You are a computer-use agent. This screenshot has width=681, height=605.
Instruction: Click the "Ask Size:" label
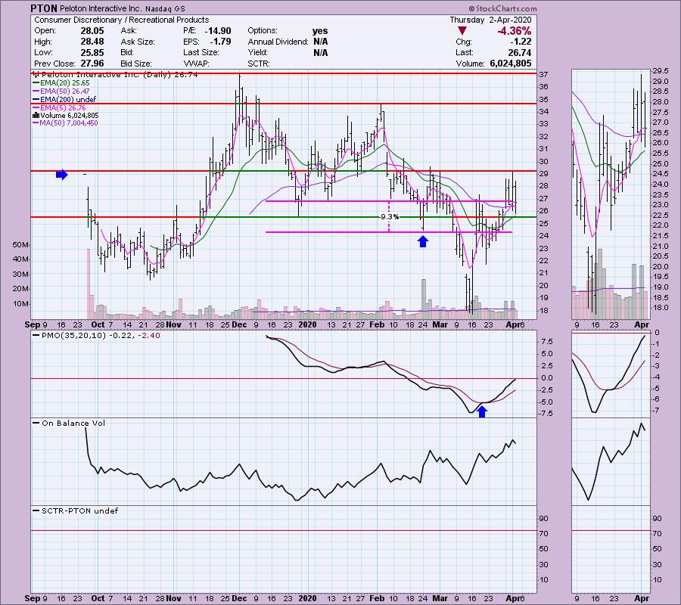point(138,42)
